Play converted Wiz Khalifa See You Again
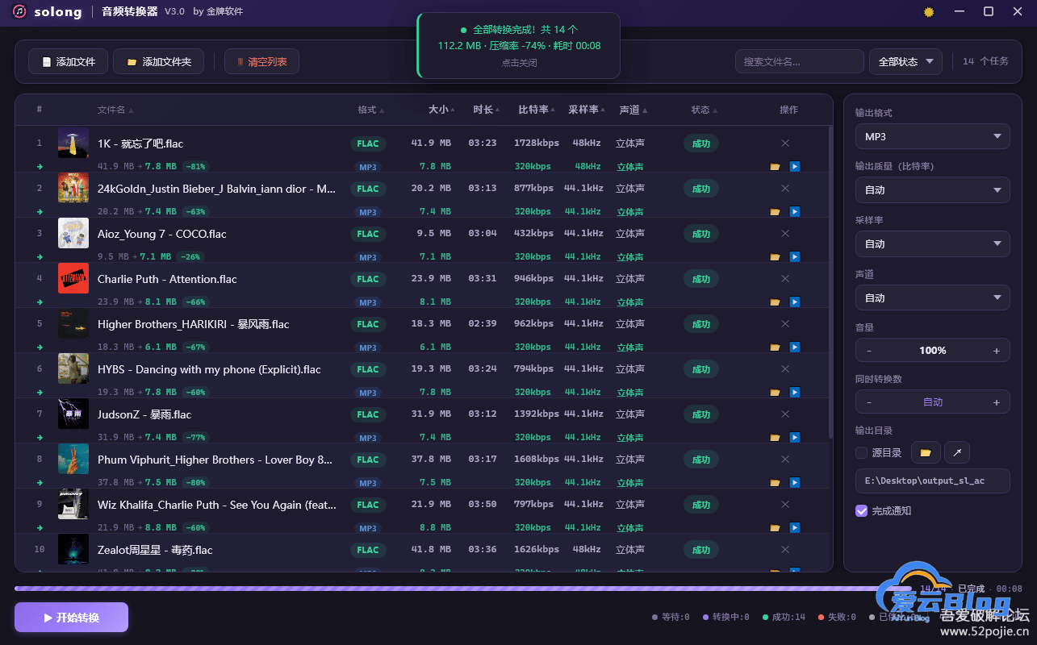The image size is (1037, 645). (x=795, y=528)
